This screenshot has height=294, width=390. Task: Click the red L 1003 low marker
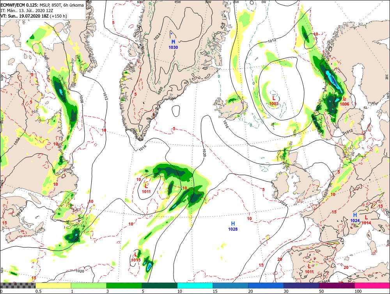click(274, 101)
